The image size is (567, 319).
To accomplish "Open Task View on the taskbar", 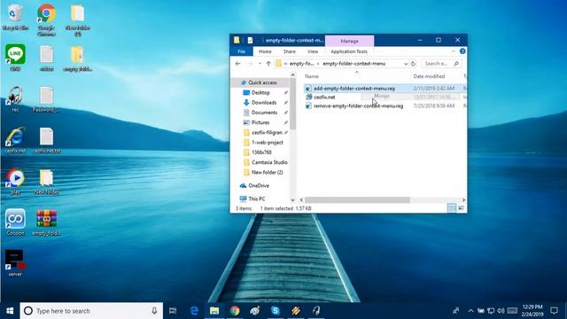I will pos(173,311).
